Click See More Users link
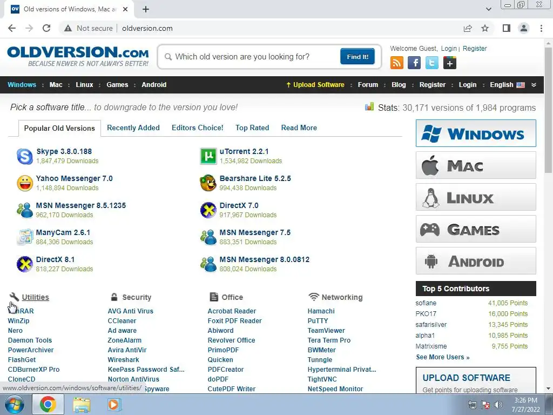The width and height of the screenshot is (553, 415). coord(443,357)
